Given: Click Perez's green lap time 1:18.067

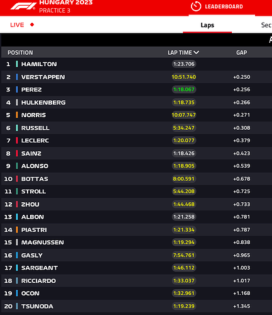Looking at the screenshot, I should tap(184, 89).
